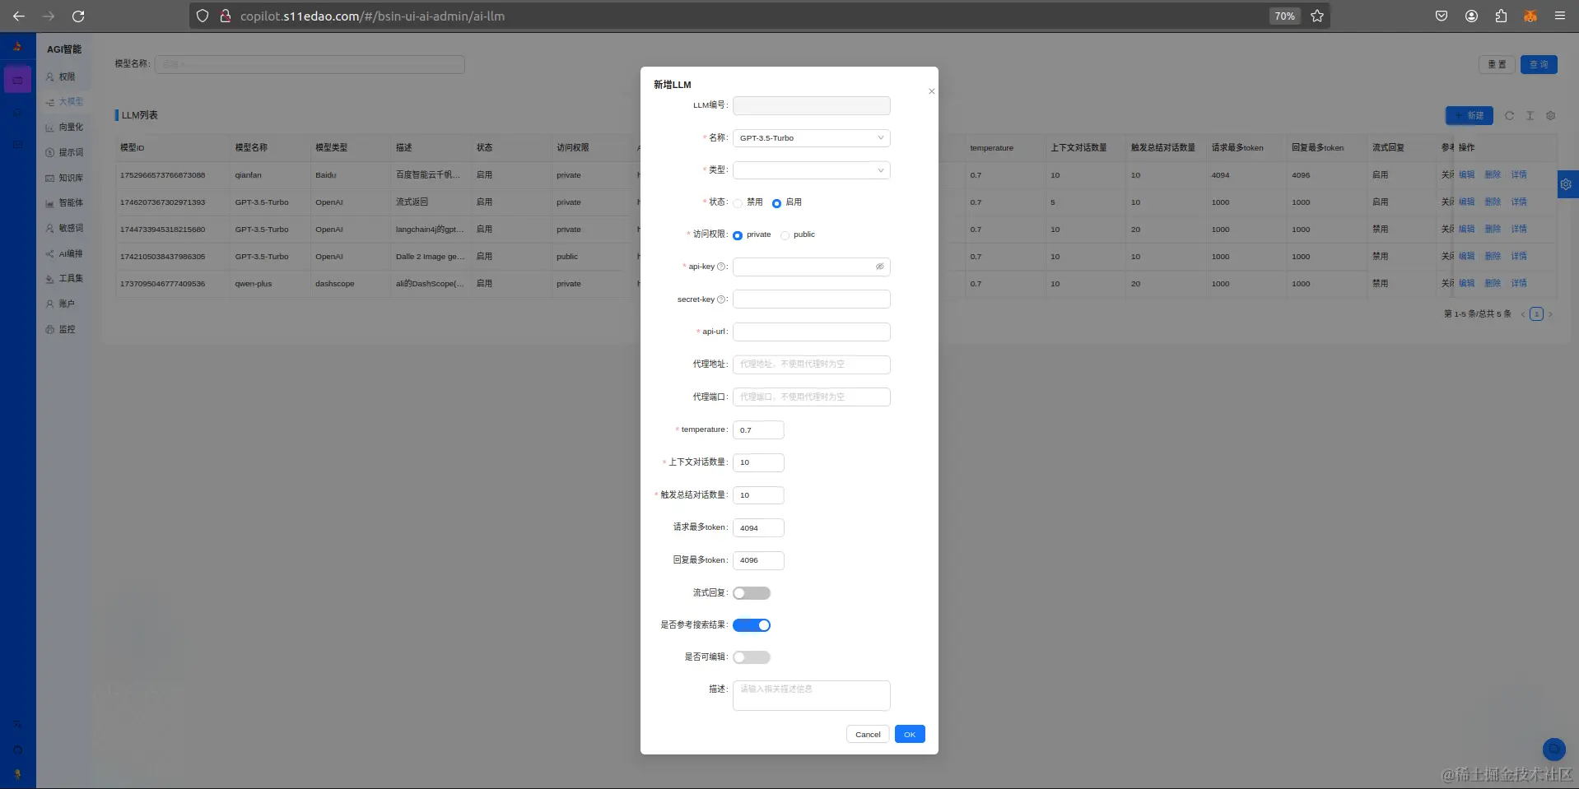Click 详情 link in the qianfan row
This screenshot has height=789, width=1579.
(1519, 174)
